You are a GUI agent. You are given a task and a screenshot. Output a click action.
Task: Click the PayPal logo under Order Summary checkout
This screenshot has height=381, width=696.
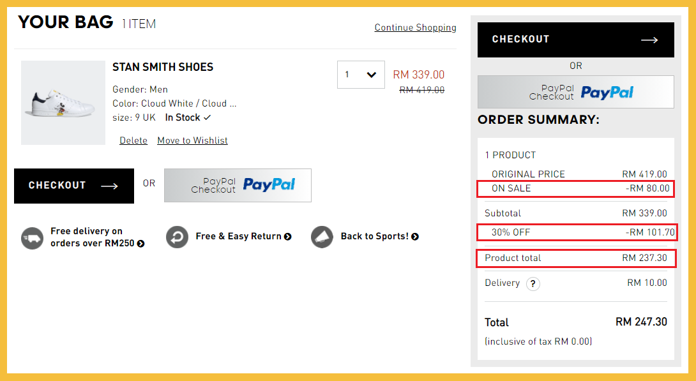click(x=606, y=93)
